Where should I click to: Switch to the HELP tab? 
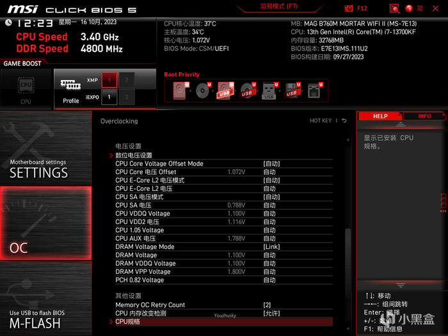coord(380,116)
